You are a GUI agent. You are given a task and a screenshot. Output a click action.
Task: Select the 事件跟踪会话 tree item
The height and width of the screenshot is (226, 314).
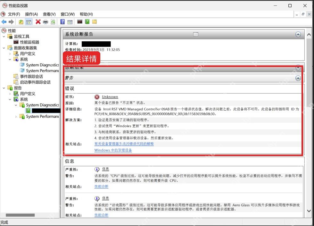[31, 77]
